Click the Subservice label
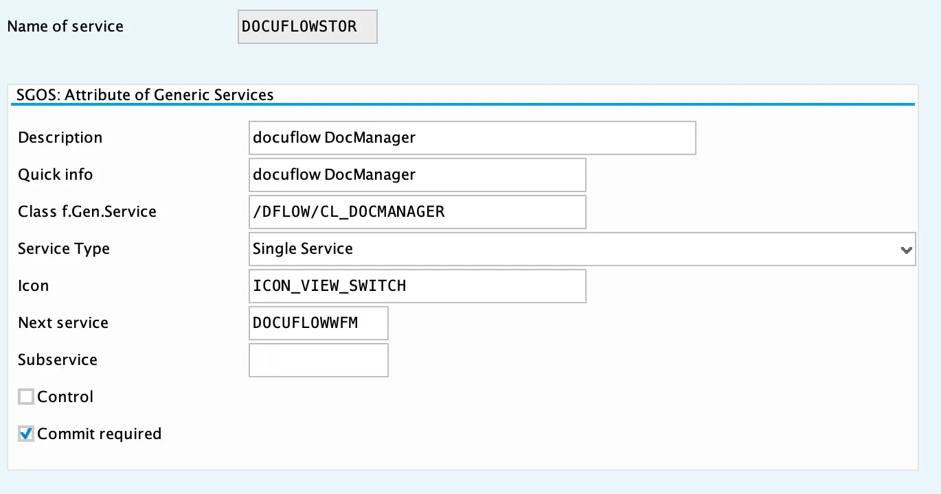 coord(58,360)
